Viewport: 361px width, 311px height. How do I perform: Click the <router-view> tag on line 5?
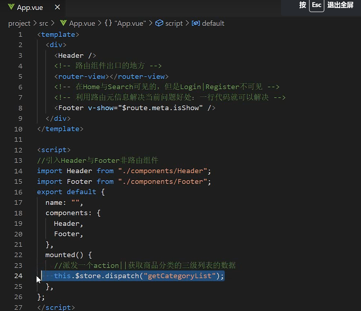(81, 76)
